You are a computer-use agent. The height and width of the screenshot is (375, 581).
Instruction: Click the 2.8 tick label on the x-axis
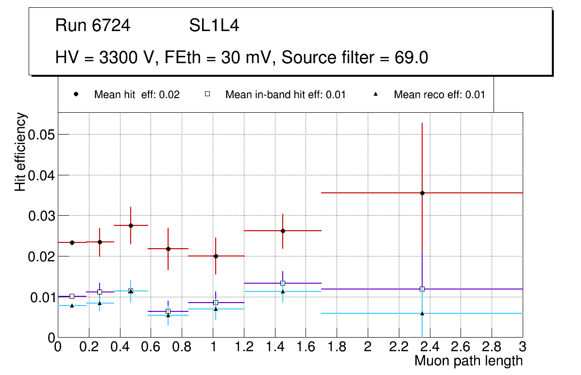[492, 347]
